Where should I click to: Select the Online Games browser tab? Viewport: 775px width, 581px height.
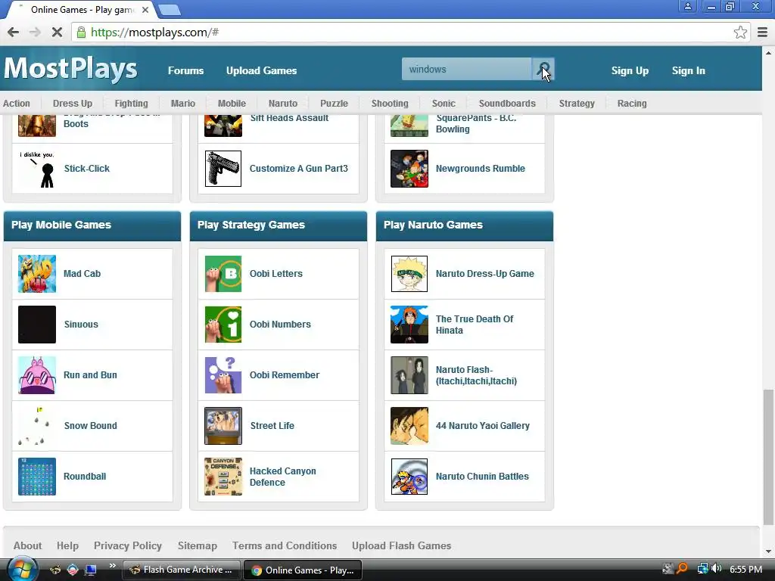pyautogui.click(x=82, y=9)
